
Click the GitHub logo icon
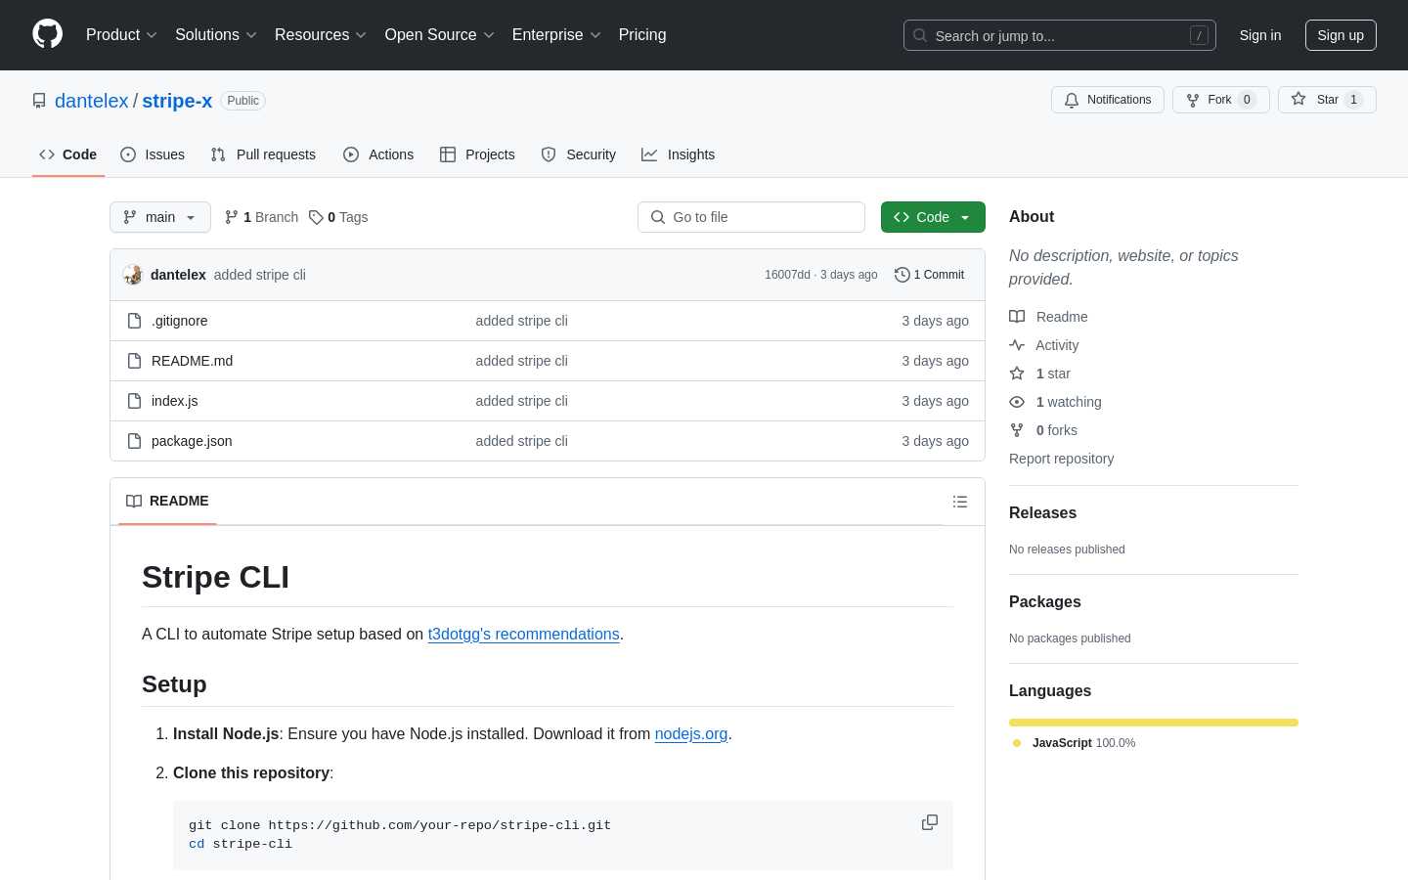(47, 34)
